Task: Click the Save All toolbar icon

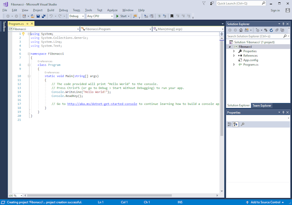Action: tap(43, 16)
